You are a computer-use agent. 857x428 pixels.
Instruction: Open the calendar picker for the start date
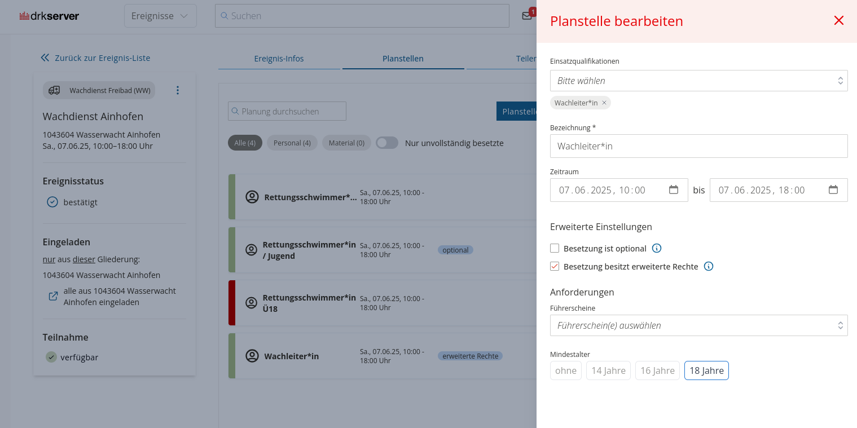(674, 190)
